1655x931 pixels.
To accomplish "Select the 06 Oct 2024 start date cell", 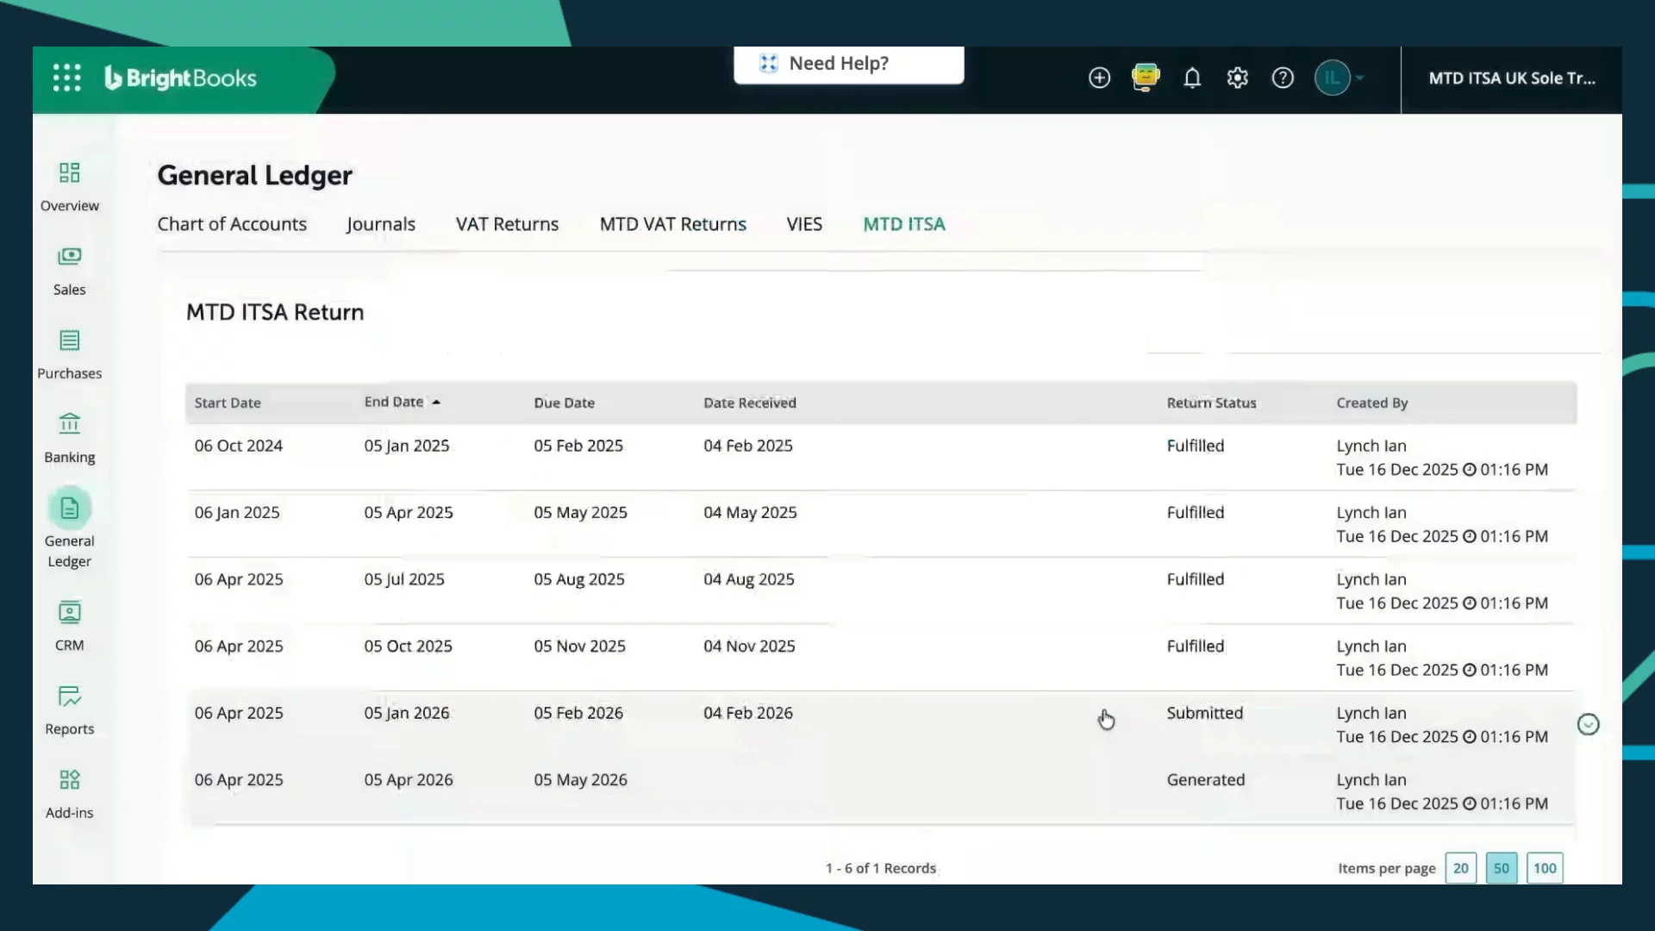I will pos(239,446).
